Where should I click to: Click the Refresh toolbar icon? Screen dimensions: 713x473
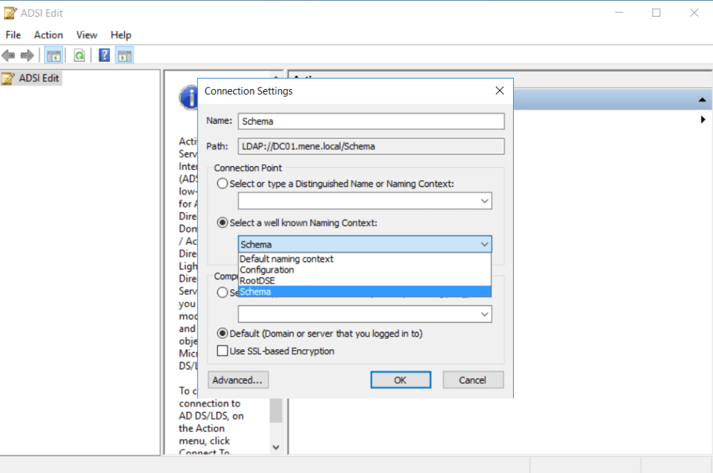(79, 56)
